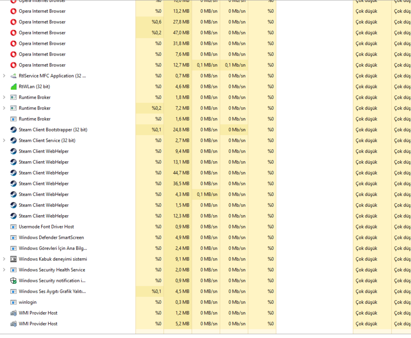Select the Windows Defender SmartScreen name
The image size is (411, 338).
tap(51, 238)
